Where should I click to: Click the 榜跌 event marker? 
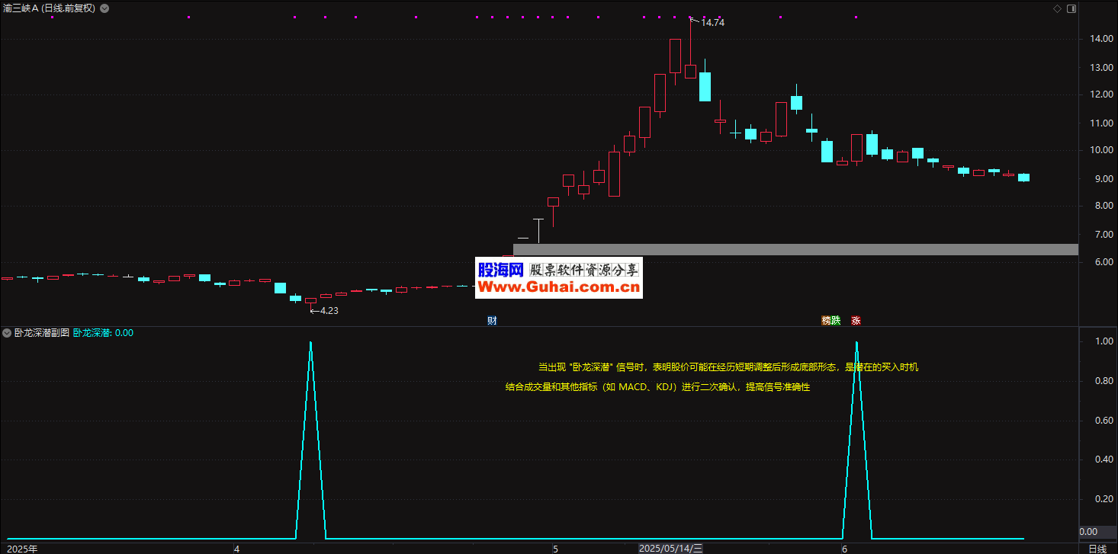tap(830, 321)
